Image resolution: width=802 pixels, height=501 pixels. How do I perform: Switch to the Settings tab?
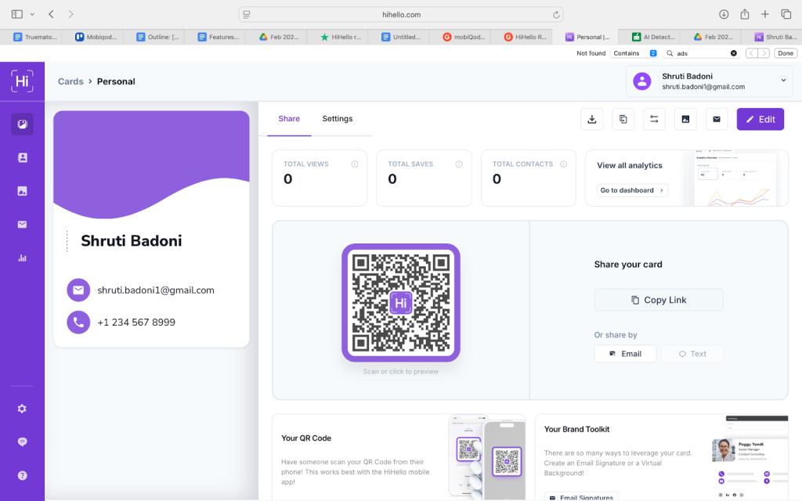338,119
